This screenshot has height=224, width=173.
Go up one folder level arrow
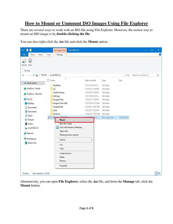coord(34,75)
